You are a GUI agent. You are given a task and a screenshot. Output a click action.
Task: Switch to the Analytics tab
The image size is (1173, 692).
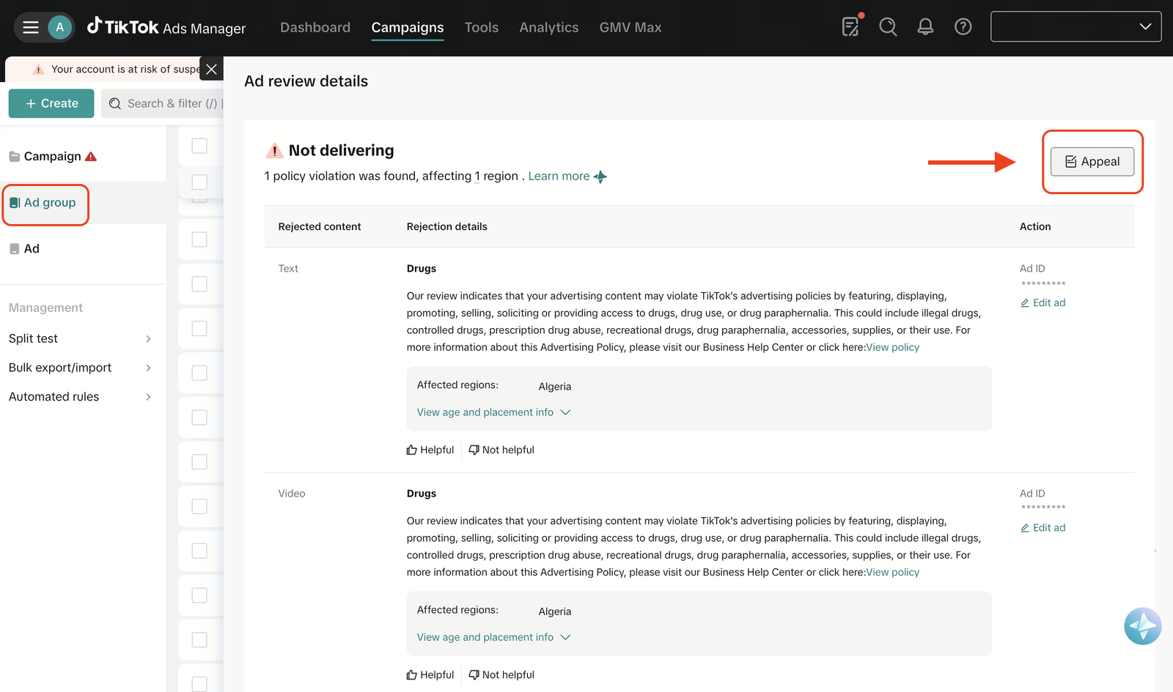click(x=549, y=28)
